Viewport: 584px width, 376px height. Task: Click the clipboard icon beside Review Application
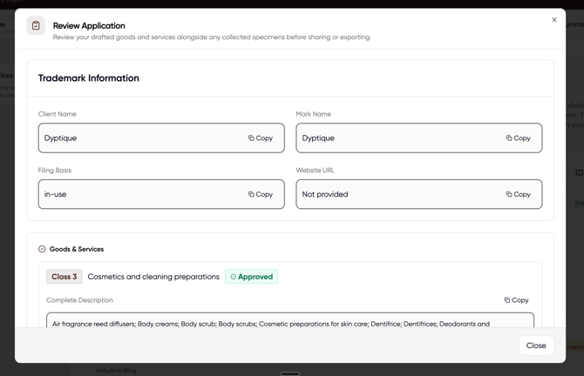(x=36, y=25)
